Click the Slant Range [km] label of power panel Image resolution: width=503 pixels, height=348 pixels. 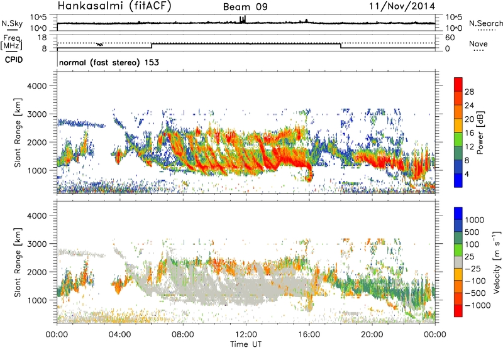coord(18,133)
